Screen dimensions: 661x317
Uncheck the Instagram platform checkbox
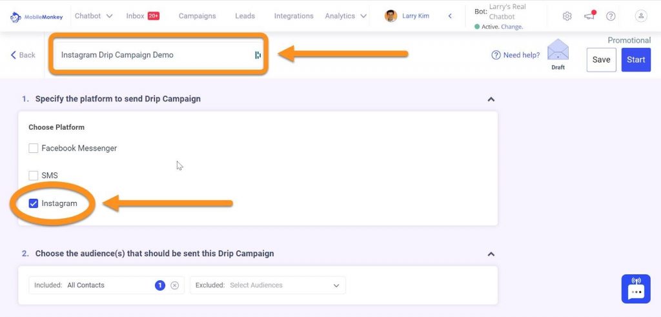34,204
